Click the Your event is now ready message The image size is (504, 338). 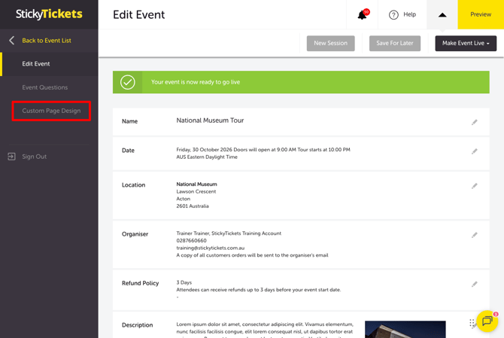coord(196,82)
